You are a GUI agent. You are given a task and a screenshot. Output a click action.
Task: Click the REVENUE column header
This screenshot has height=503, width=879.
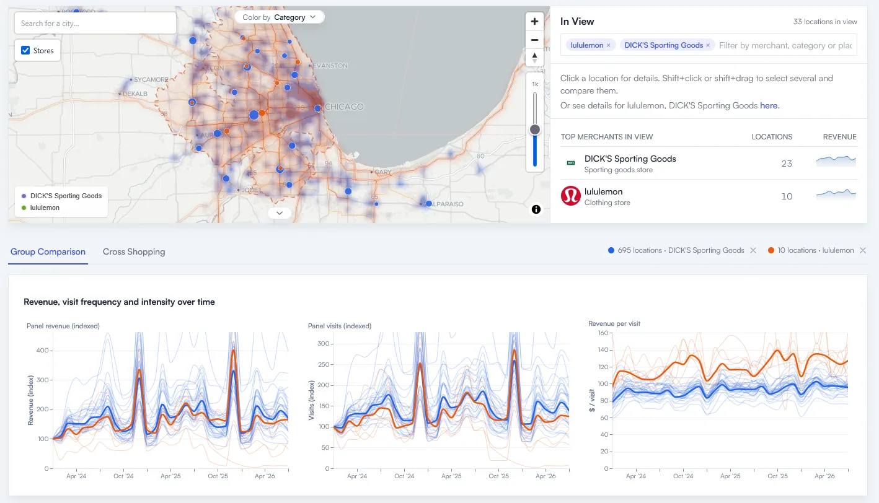point(839,137)
